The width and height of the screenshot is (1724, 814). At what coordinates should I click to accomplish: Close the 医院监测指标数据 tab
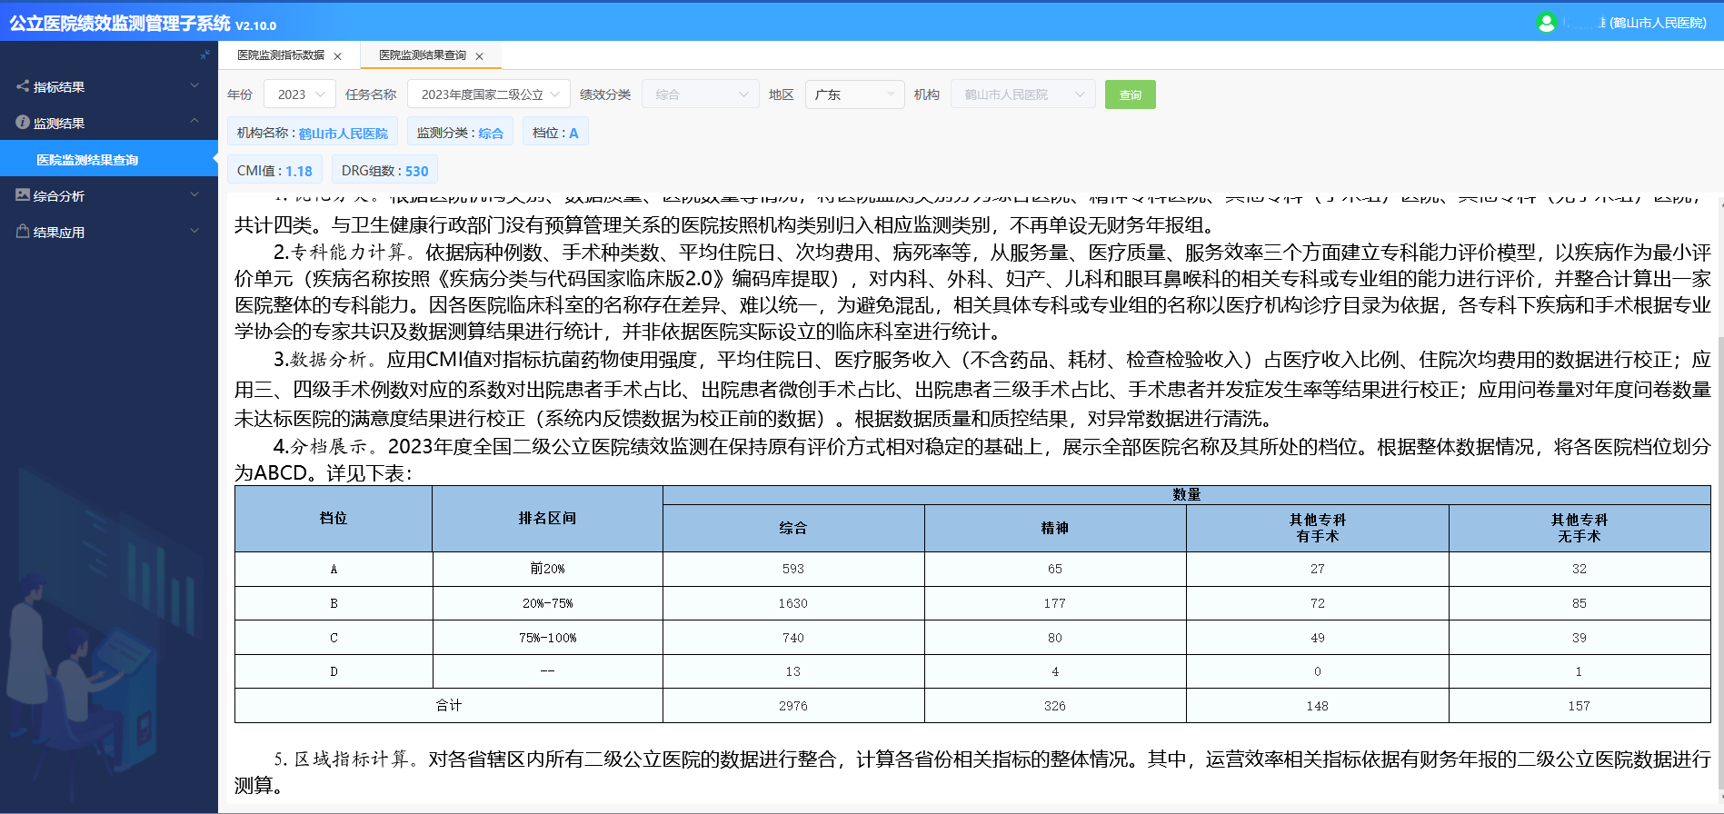point(338,56)
